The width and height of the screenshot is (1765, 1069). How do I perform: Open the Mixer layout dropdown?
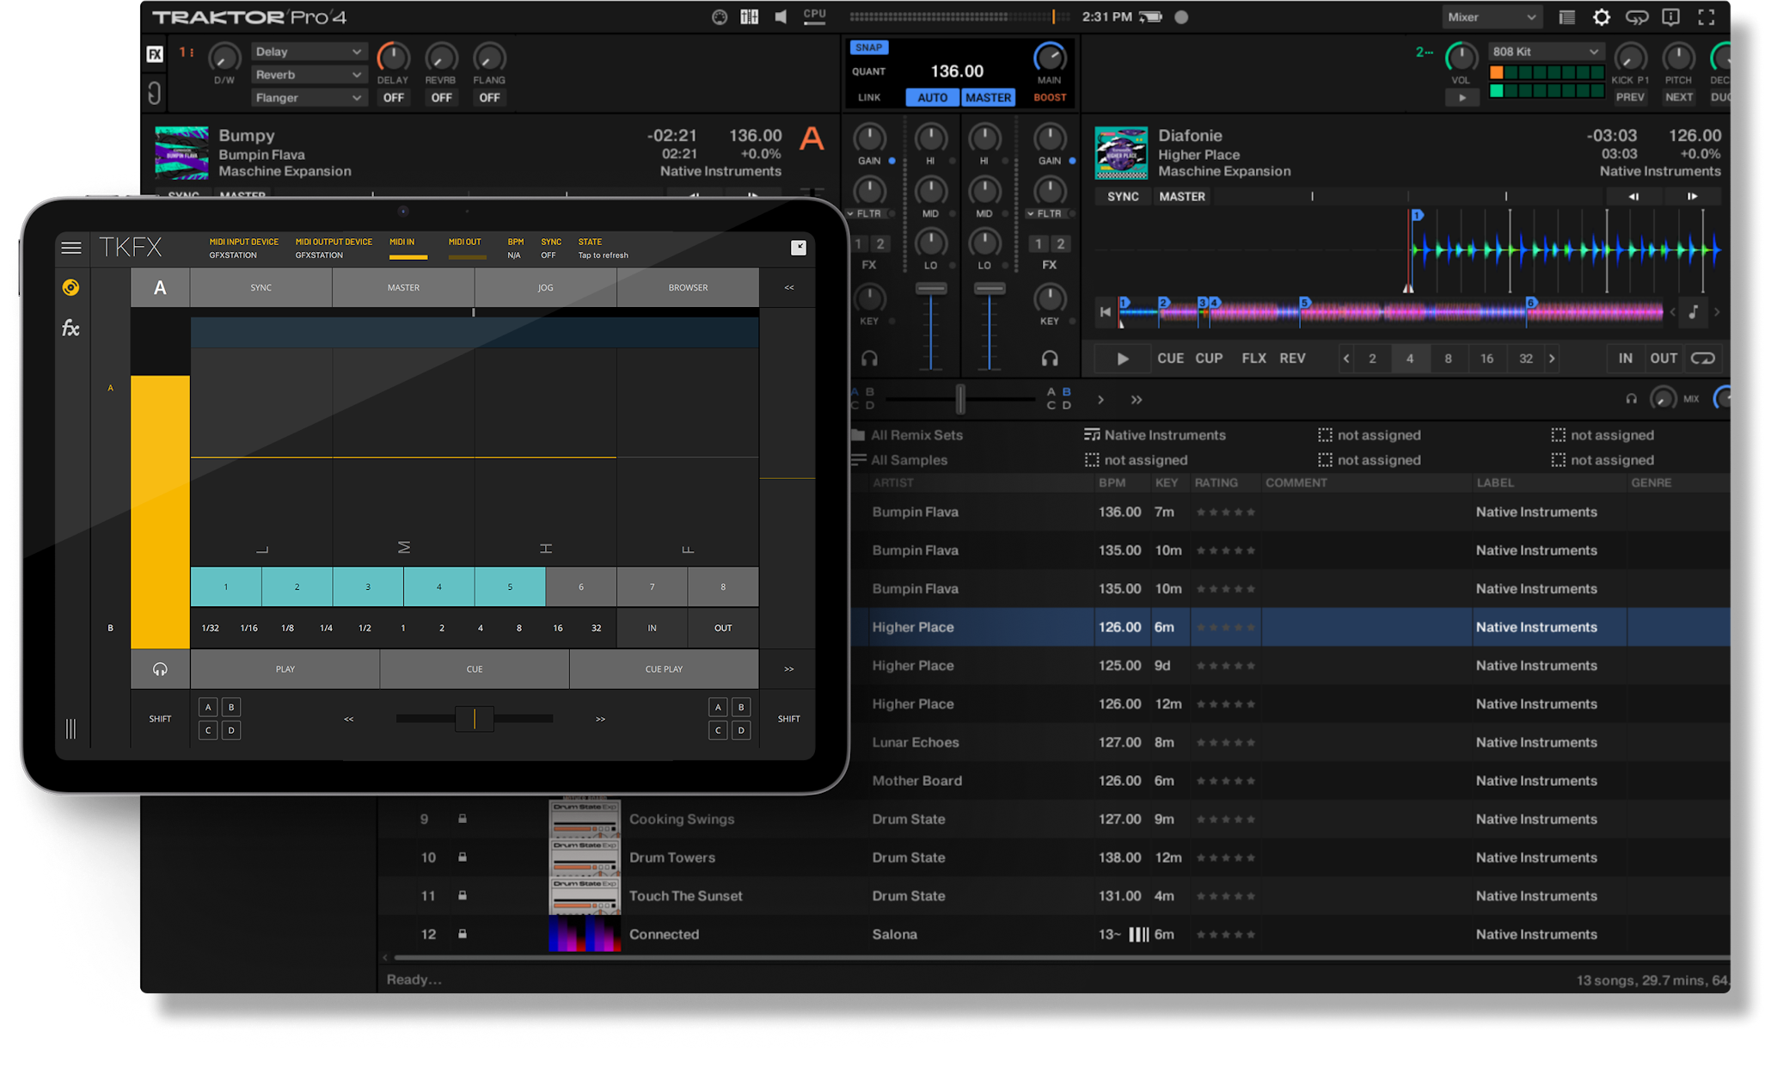point(1491,17)
